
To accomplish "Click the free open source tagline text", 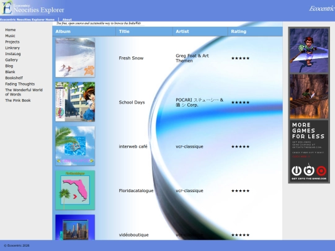I will [x=99, y=24].
